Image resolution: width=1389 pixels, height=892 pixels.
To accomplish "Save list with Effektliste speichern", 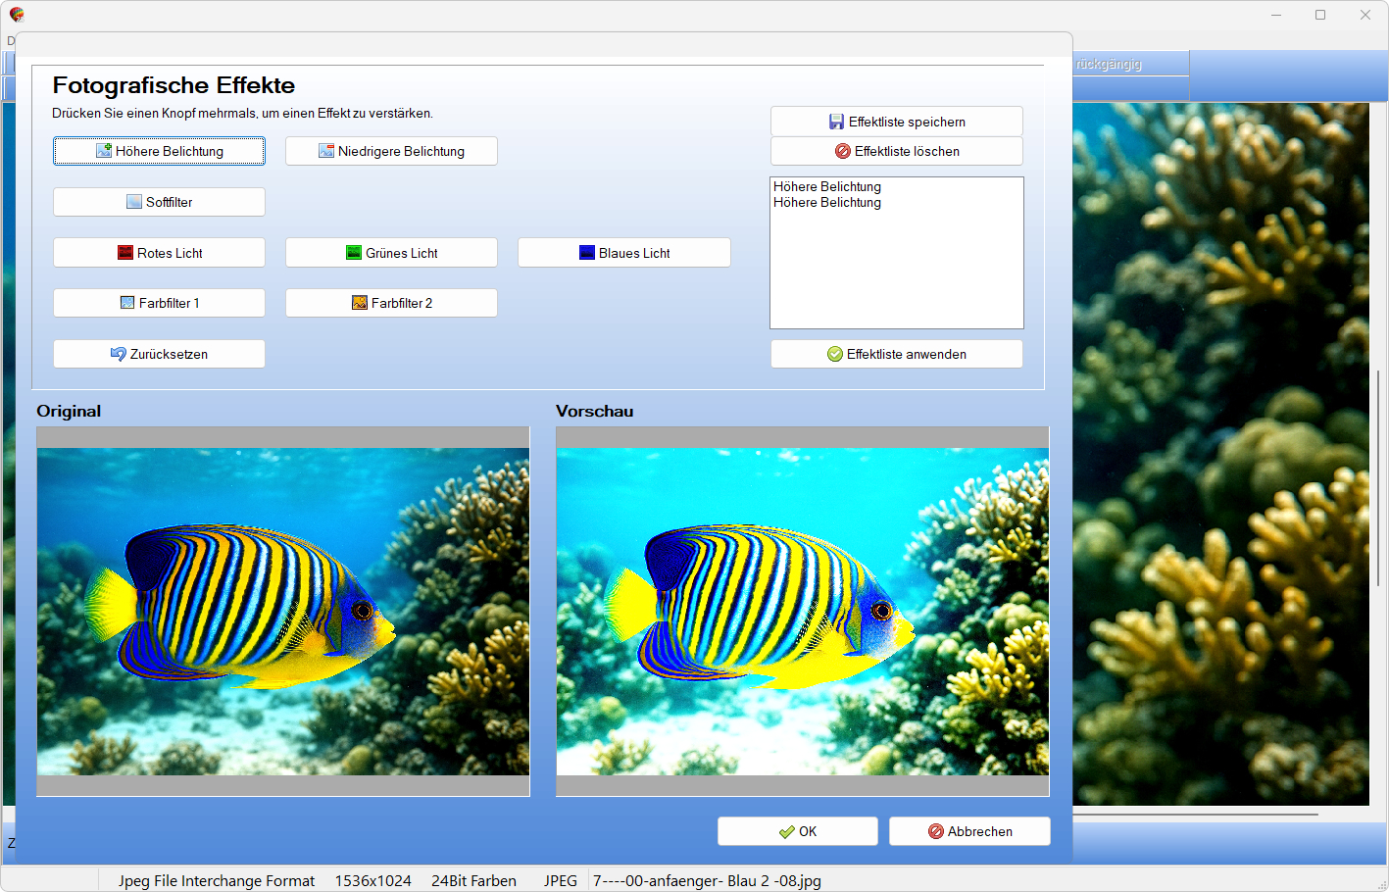I will pos(896,122).
